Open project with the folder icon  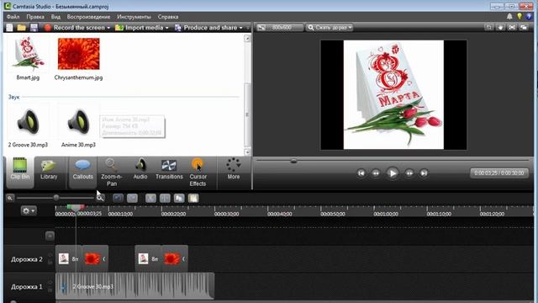[x=22, y=28]
